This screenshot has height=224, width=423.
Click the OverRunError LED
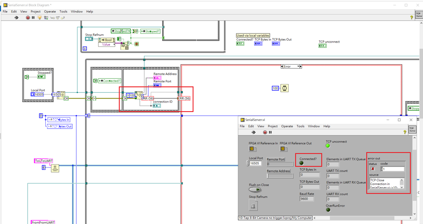[328, 210]
